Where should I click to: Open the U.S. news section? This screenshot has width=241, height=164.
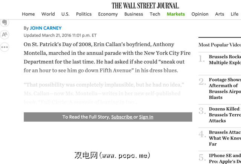66,14
